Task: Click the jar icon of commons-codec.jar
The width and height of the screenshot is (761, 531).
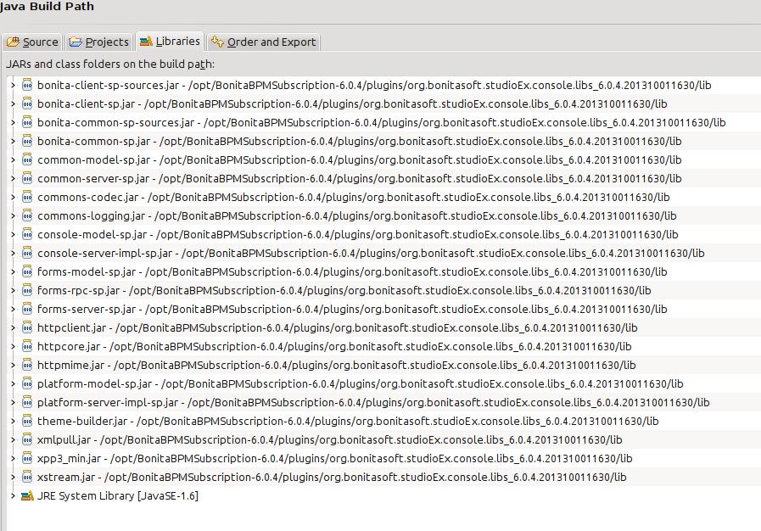Action: coord(27,197)
